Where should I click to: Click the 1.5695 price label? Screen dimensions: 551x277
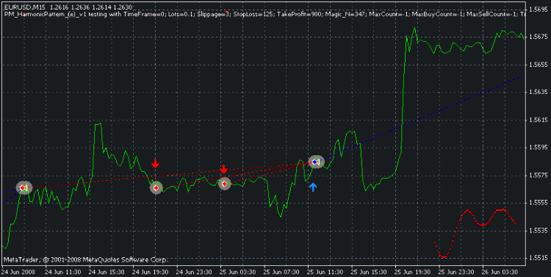click(x=538, y=10)
